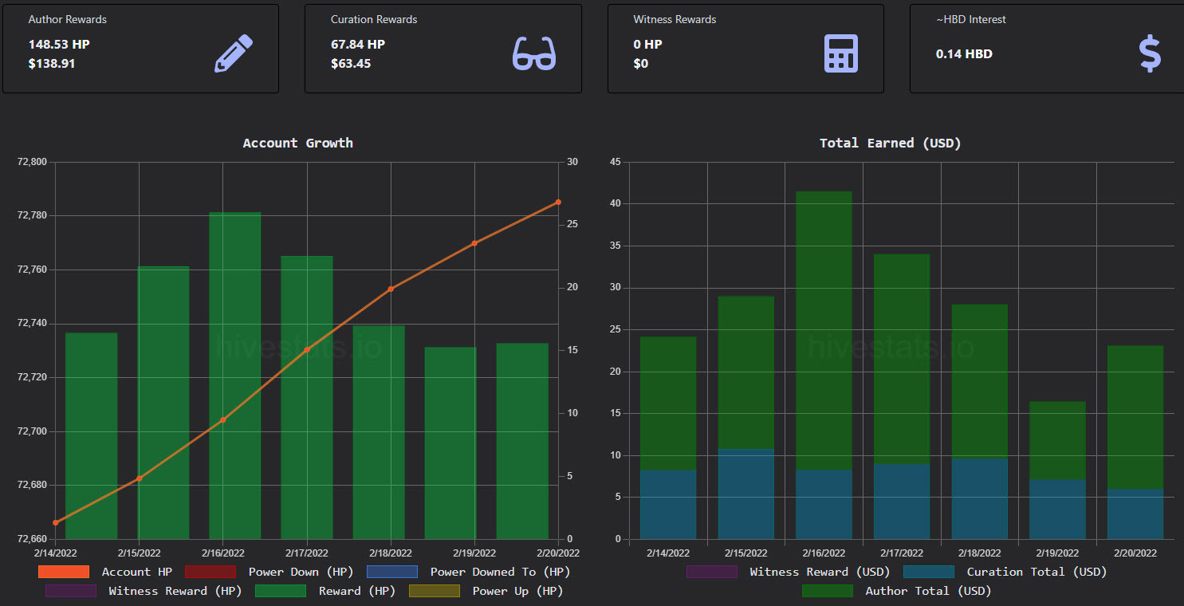Click the 2/19/2022 reward bar in Account Growth
1184x606 pixels.
point(450,443)
